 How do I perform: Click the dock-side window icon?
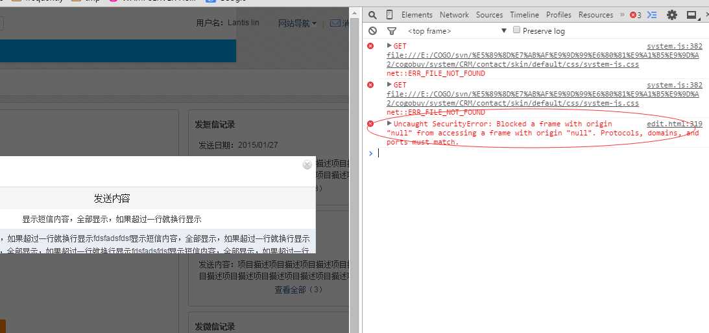tap(691, 15)
